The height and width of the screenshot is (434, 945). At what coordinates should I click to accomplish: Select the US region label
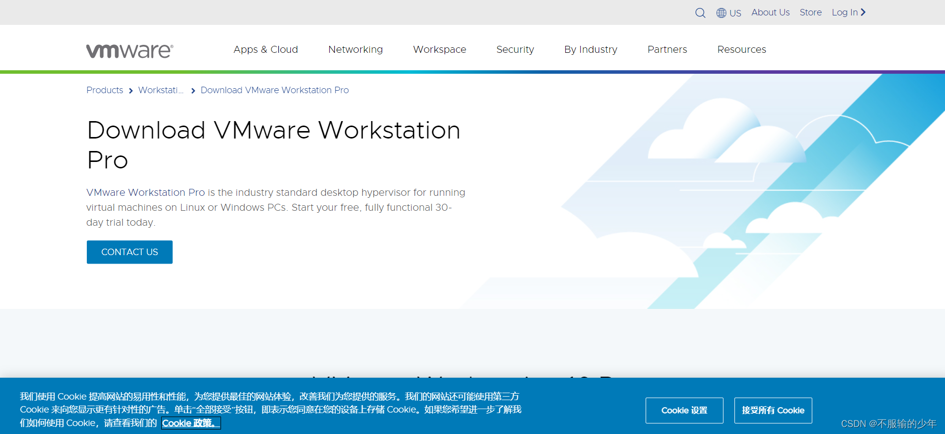click(x=735, y=13)
